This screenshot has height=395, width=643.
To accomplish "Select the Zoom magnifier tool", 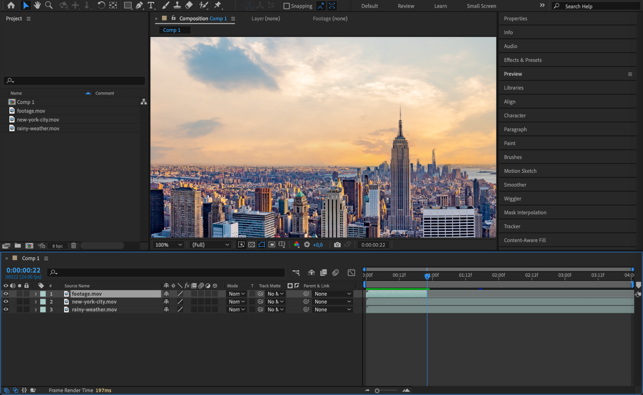I will click(x=49, y=5).
